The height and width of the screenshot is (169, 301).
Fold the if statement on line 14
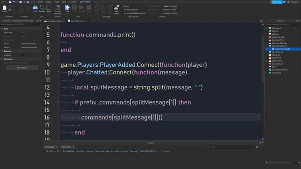pos(58,102)
